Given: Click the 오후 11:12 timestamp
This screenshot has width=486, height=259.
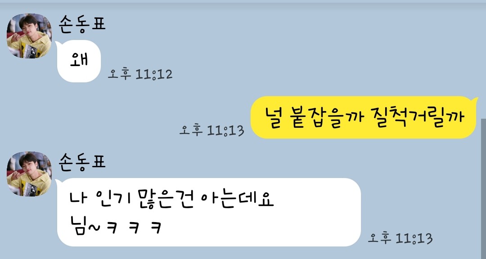Looking at the screenshot, I should click(140, 74).
